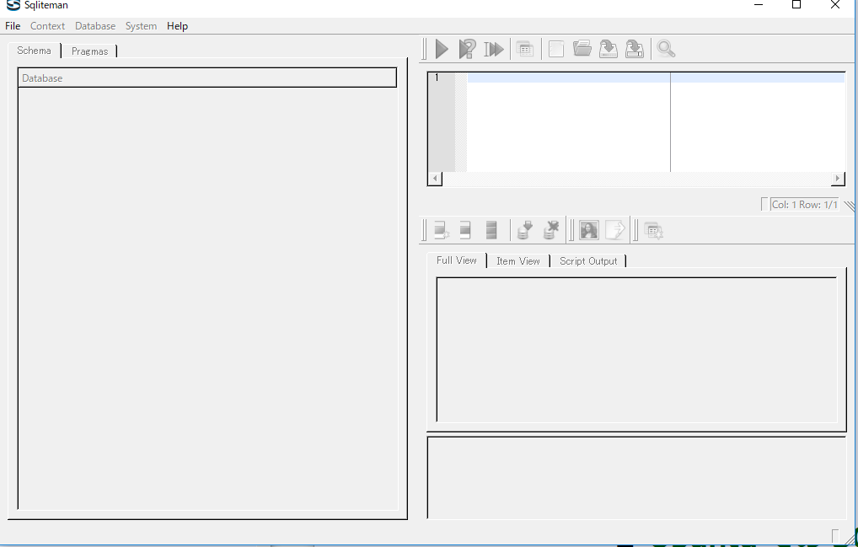Create a new blank SQL file

tap(556, 50)
